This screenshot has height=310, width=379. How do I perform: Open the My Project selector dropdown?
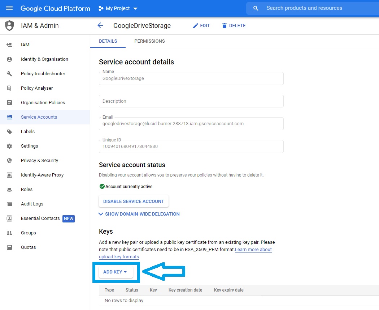point(118,8)
